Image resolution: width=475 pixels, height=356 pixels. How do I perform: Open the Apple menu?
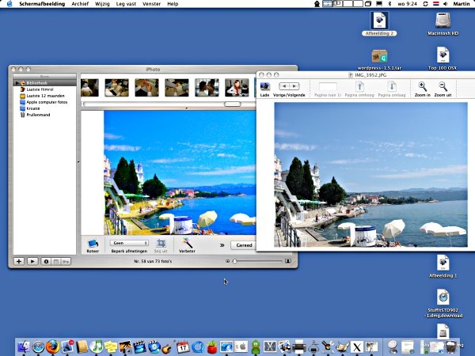(x=9, y=4)
